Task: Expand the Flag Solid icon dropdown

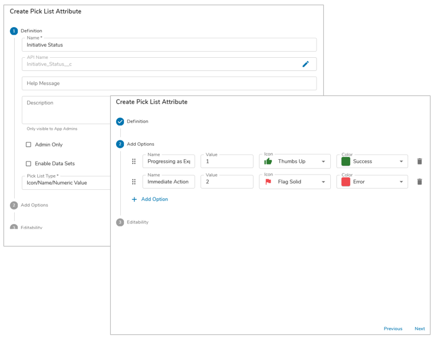Action: 323,182
